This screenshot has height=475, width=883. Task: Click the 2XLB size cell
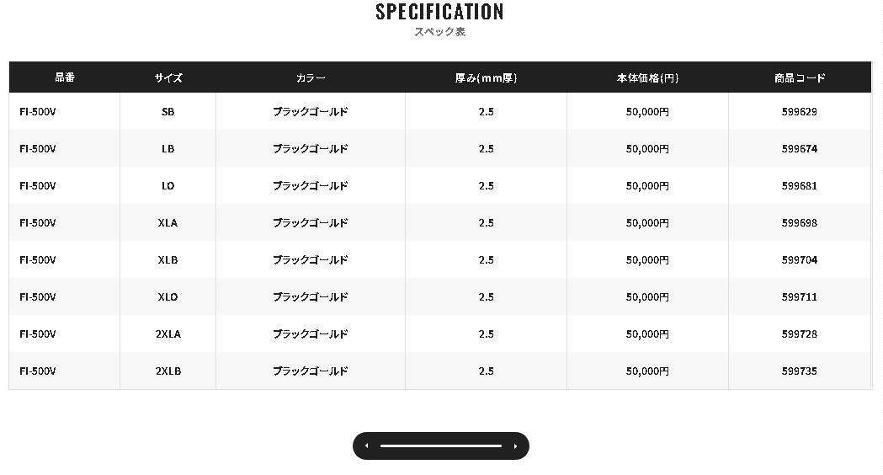pos(168,371)
